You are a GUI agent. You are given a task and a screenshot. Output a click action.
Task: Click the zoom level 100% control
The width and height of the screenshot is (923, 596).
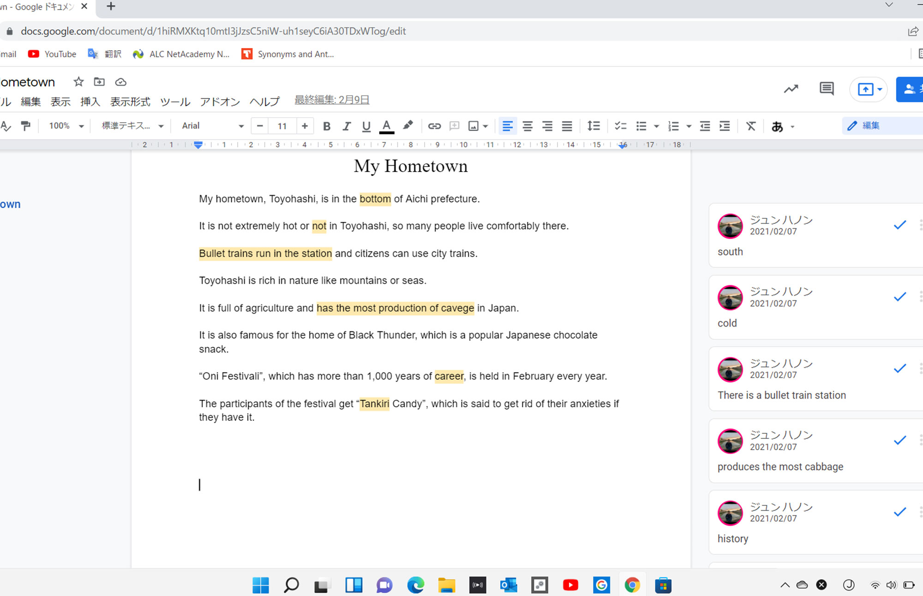[x=65, y=126]
